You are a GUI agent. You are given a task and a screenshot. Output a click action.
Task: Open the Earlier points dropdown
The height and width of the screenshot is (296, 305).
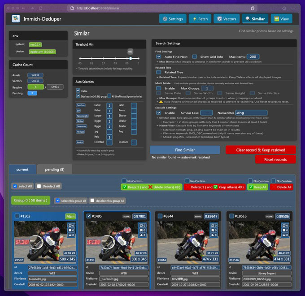coord(109,105)
